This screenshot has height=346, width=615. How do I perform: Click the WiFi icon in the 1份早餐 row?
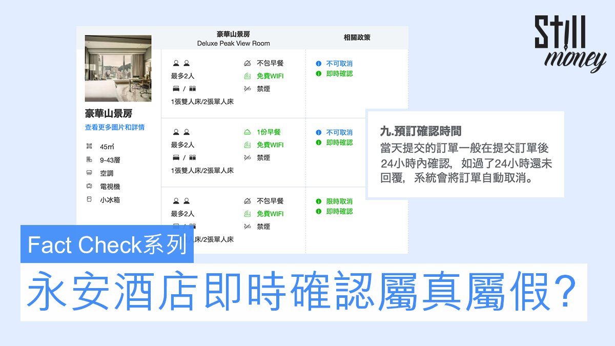[x=247, y=145]
